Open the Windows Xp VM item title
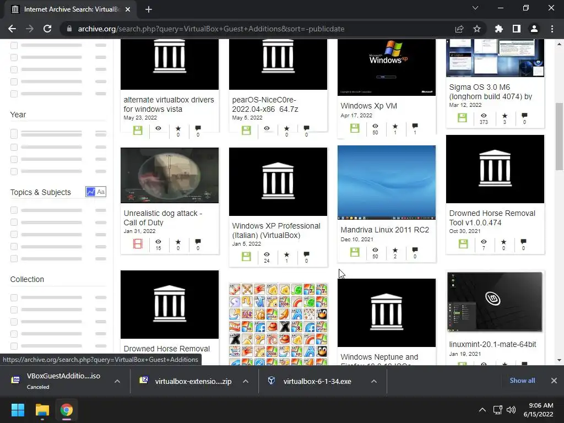Viewport: 564px width, 423px height. (x=368, y=106)
